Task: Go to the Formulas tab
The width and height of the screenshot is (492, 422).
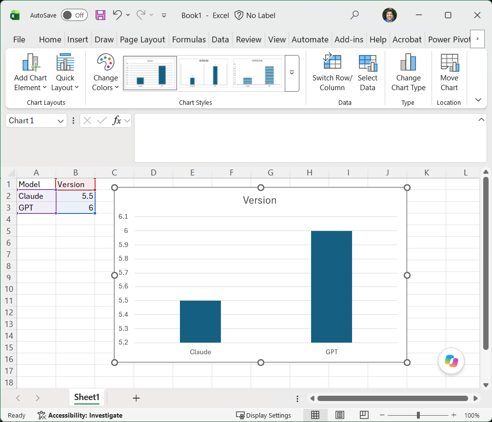Action: pos(189,39)
